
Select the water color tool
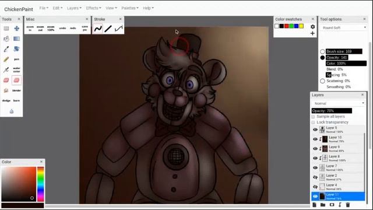tap(17, 70)
